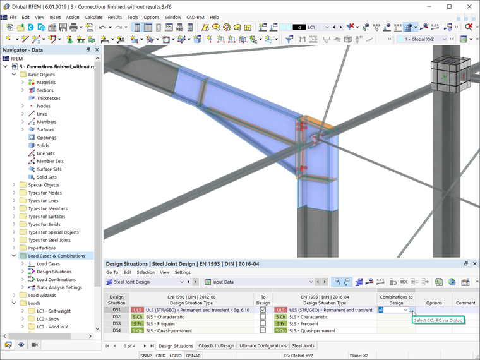Switch to the Steel Joints tab

303,345
